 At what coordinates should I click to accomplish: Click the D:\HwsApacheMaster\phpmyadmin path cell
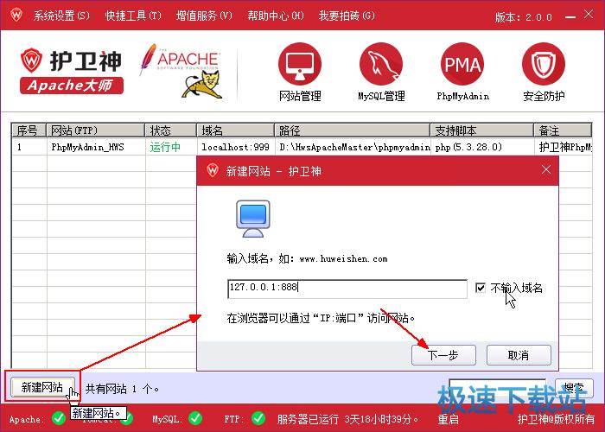pyautogui.click(x=354, y=147)
